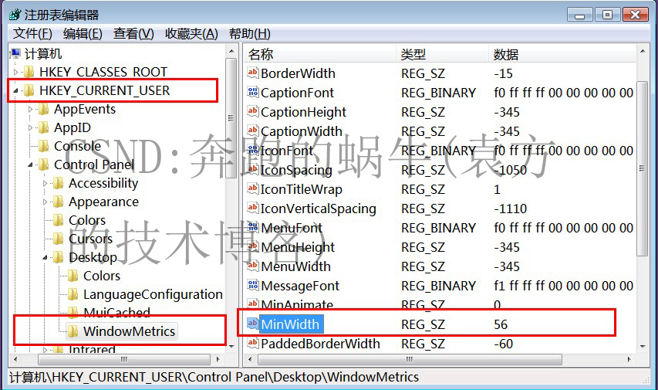658x390 pixels.
Task: Click the Control Panel folder icon
Action: coord(44,164)
